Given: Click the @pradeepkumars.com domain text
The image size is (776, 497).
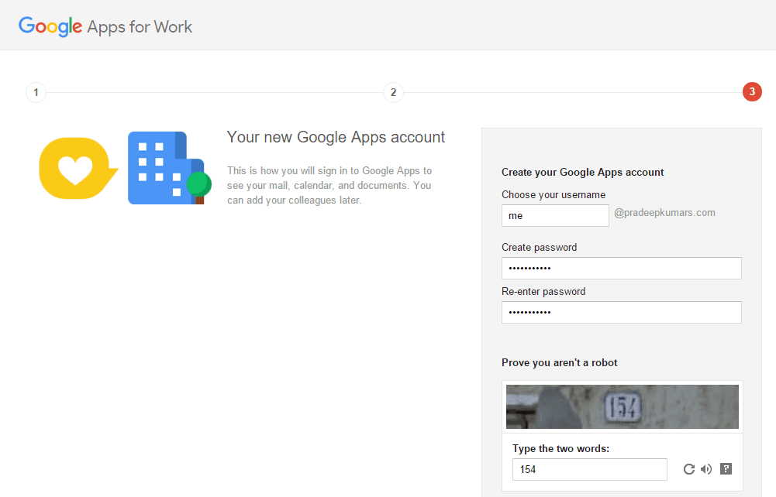Looking at the screenshot, I should (x=664, y=213).
